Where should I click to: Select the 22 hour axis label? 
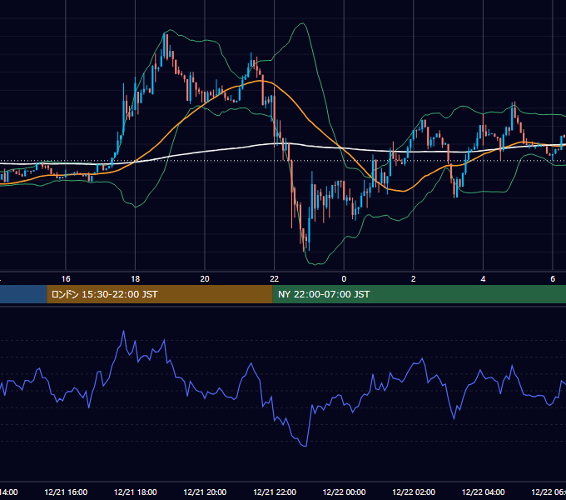[x=275, y=279]
